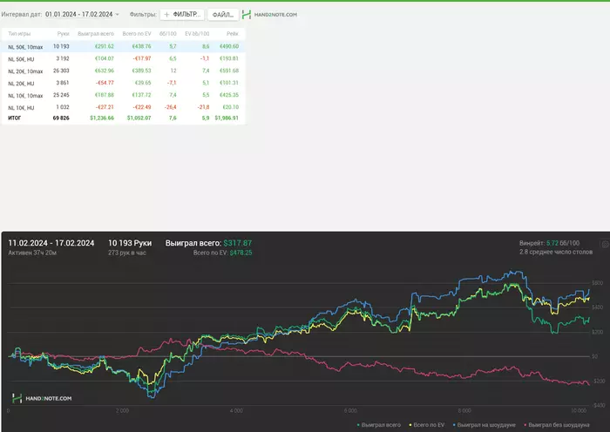Toggle the Выиграл на шоудауне legend series
Image resolution: width=610 pixels, height=432 pixels.
point(485,425)
